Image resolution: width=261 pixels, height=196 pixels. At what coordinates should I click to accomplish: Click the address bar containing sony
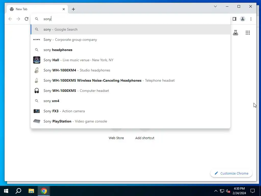click(130, 19)
